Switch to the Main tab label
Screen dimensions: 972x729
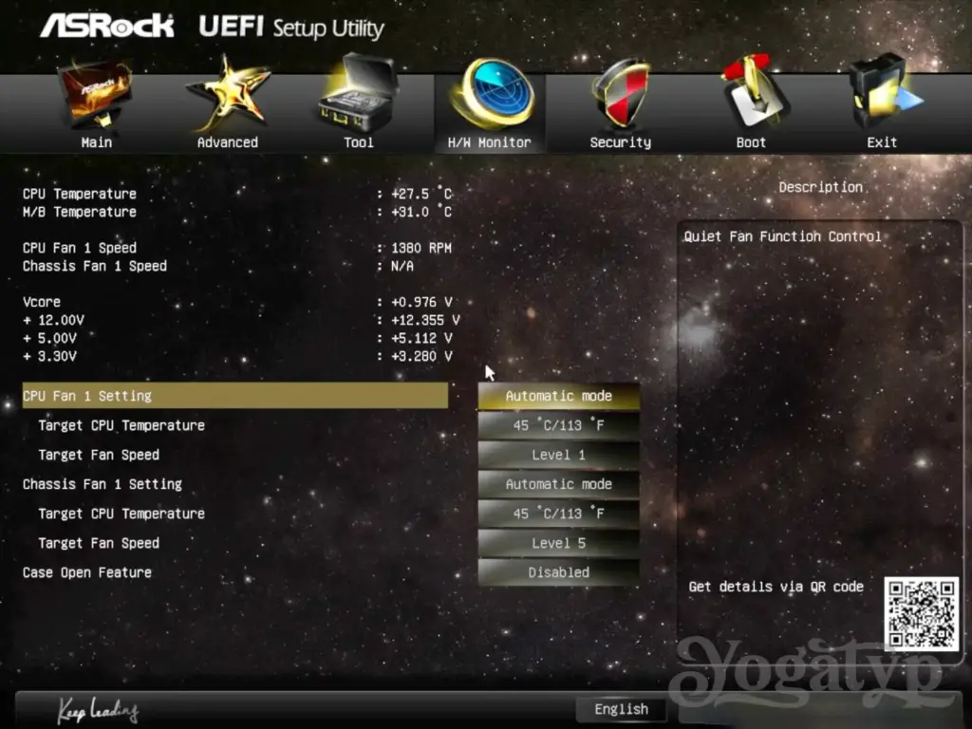[x=97, y=142]
